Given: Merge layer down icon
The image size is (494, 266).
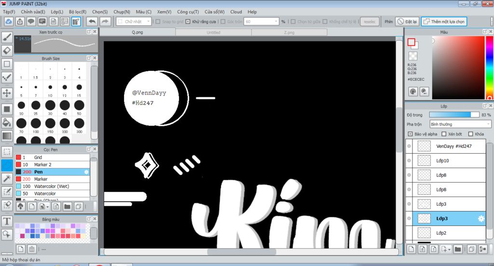Looking at the screenshot, I should [482, 249].
